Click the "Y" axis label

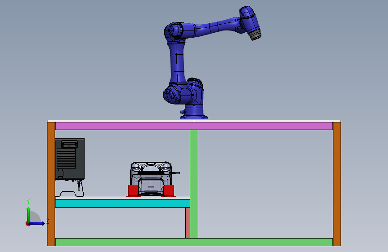point(28,202)
